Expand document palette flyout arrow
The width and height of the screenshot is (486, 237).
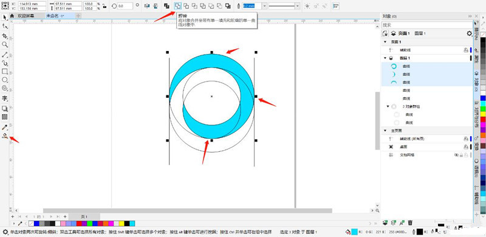coord(13,224)
